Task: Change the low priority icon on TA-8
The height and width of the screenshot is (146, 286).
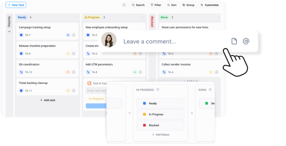Action: pyautogui.click(x=135, y=72)
